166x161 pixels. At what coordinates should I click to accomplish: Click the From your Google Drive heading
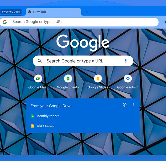coord(51,106)
